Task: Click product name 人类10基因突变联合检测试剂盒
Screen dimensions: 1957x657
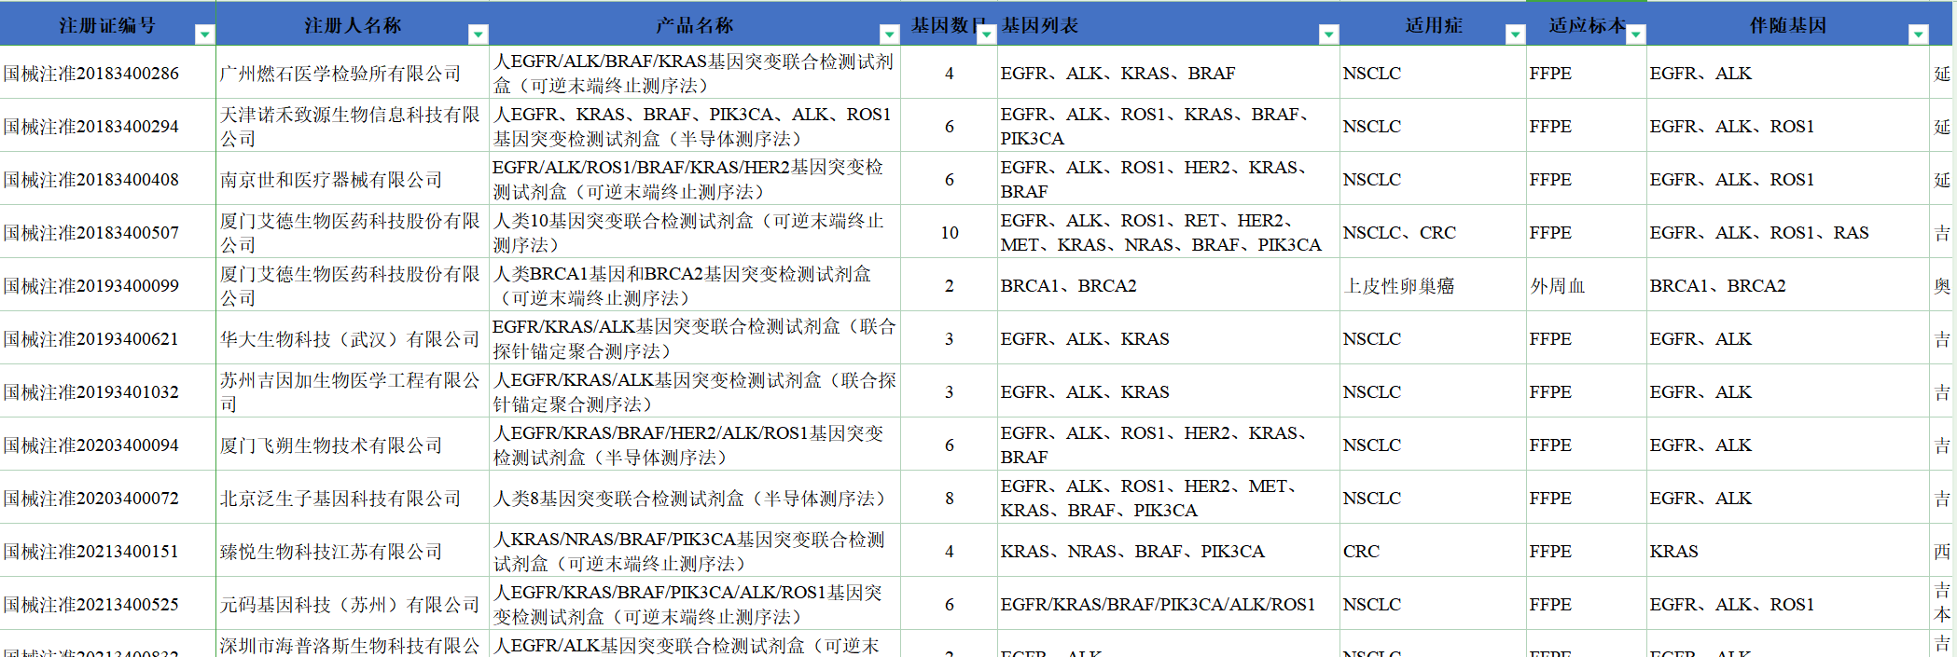Action: click(x=695, y=232)
